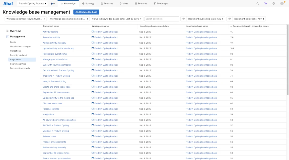Image resolution: width=289 pixels, height=160 pixels.
Task: Open Get started with Fredwin Cycling document
Action: [58, 70]
